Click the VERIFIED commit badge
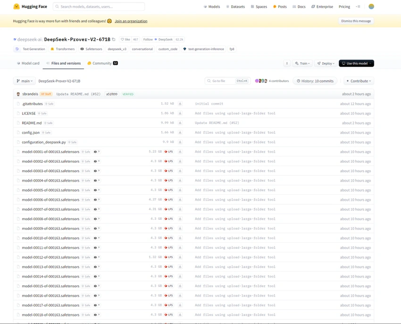The width and height of the screenshot is (401, 324). [128, 94]
